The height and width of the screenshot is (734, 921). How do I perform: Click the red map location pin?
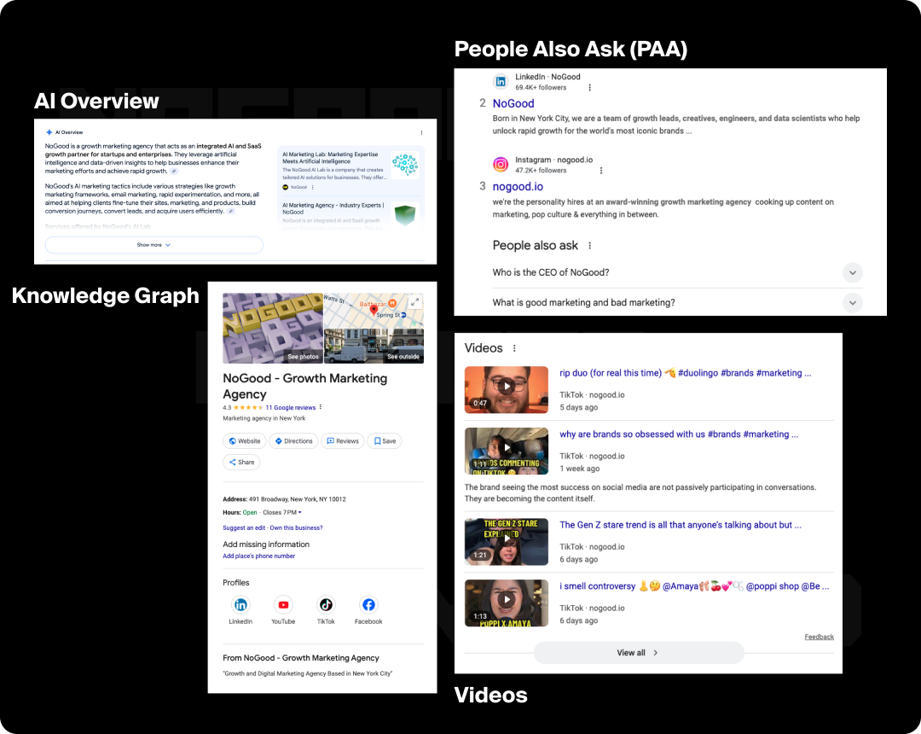pyautogui.click(x=374, y=311)
